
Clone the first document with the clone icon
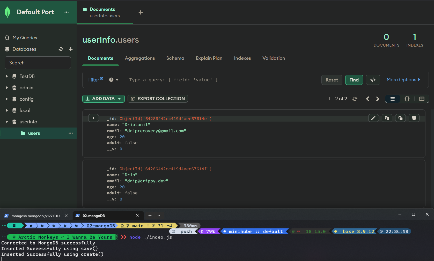coord(400,118)
